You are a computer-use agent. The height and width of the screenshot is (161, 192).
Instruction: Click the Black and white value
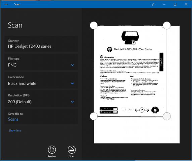coord(22,84)
